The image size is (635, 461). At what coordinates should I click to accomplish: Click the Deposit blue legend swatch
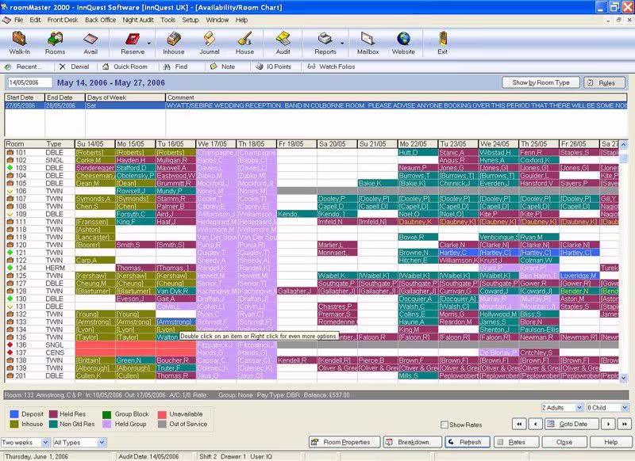(x=14, y=413)
